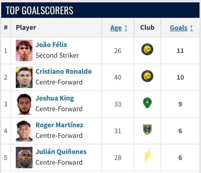Open João Félix's player photo
The height and width of the screenshot is (173, 201).
[24, 50]
